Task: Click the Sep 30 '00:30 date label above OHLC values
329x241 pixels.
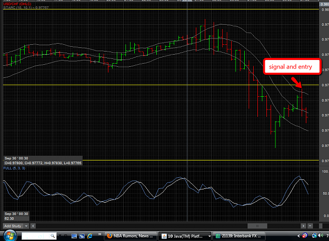Action: click(x=16, y=158)
